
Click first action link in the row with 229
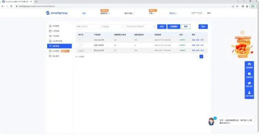[193, 40]
